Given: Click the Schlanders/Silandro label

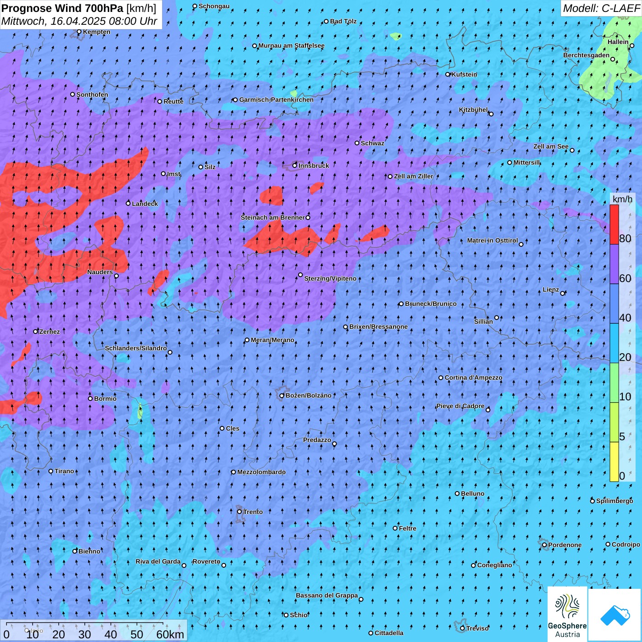Looking at the screenshot, I should (136, 348).
